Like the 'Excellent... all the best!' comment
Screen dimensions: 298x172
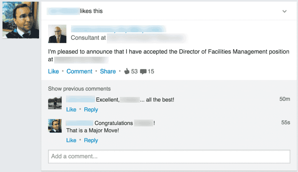pos(71,110)
